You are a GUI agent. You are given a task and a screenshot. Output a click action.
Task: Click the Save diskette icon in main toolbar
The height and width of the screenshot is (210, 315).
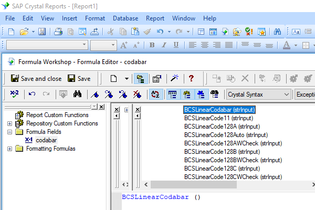(x=42, y=31)
